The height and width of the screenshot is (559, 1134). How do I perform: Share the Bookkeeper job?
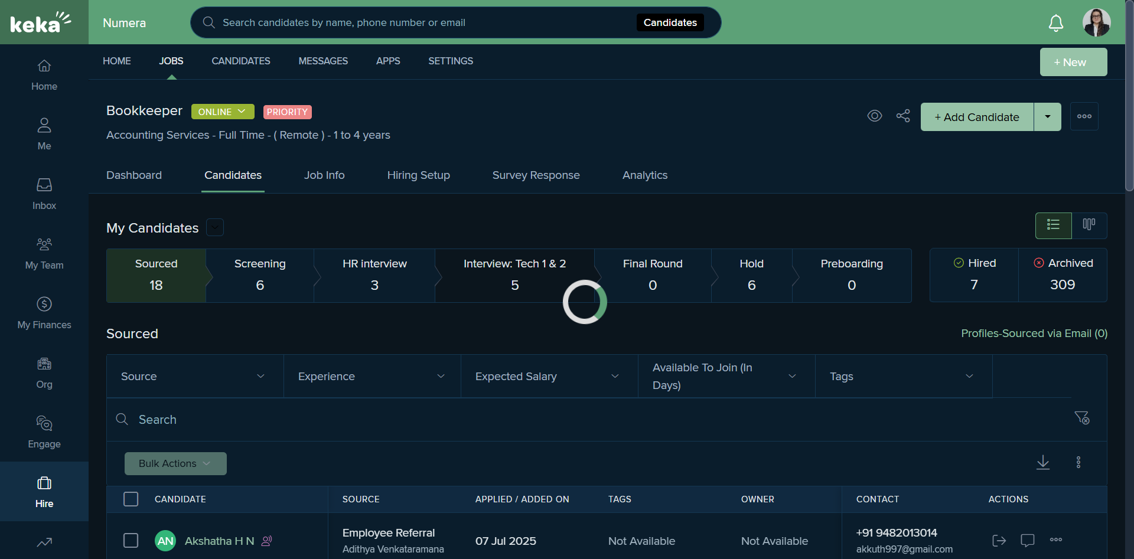pos(903,116)
